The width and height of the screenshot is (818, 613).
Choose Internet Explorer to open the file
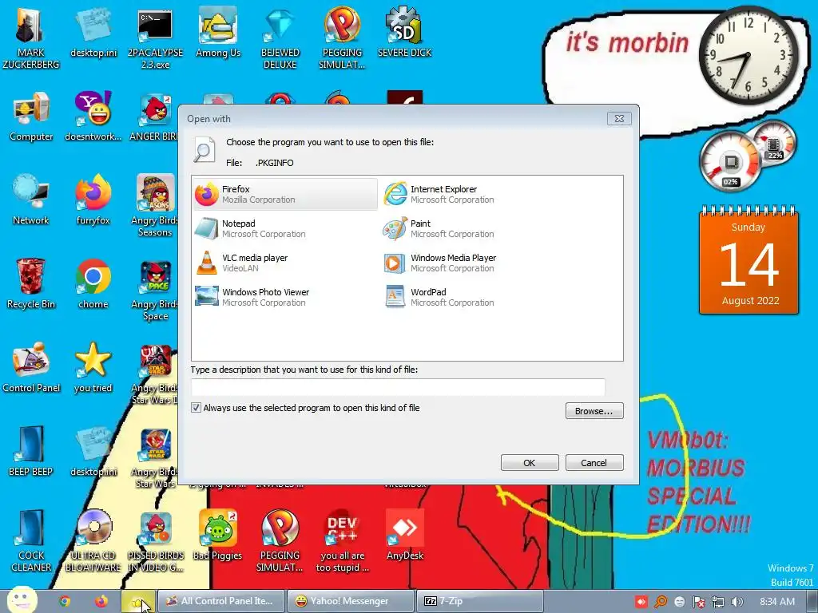tap(473, 195)
